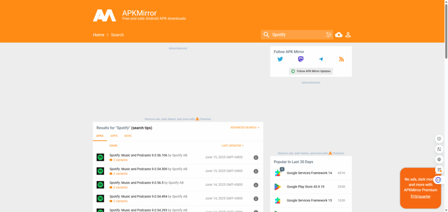The height and width of the screenshot is (212, 448).
Task: Click the apps grid sidebar icon
Action: point(439,170)
